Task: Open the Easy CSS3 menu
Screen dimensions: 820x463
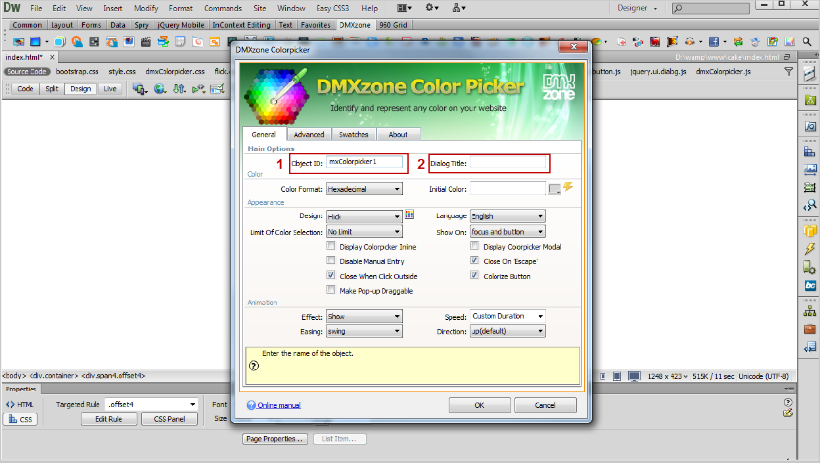Action: 332,9
